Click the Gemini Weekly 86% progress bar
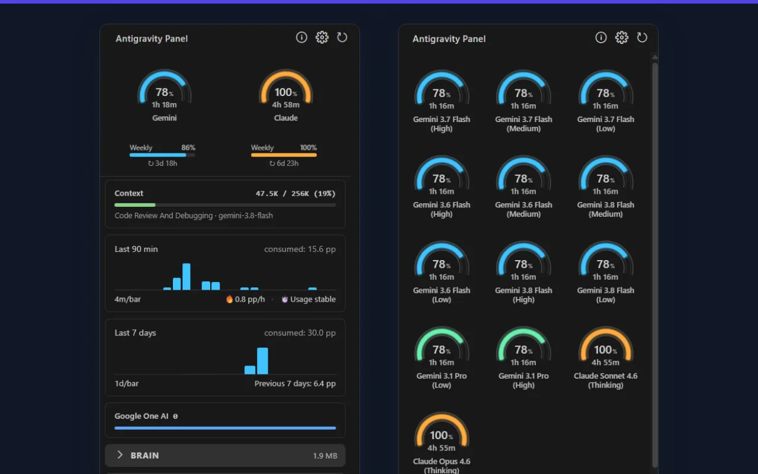This screenshot has width=758, height=474. (x=162, y=155)
